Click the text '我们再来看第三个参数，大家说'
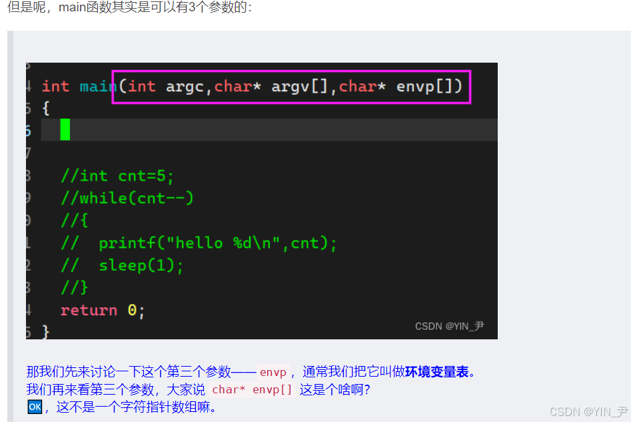Screen dimensions: 631x422 tap(115, 389)
